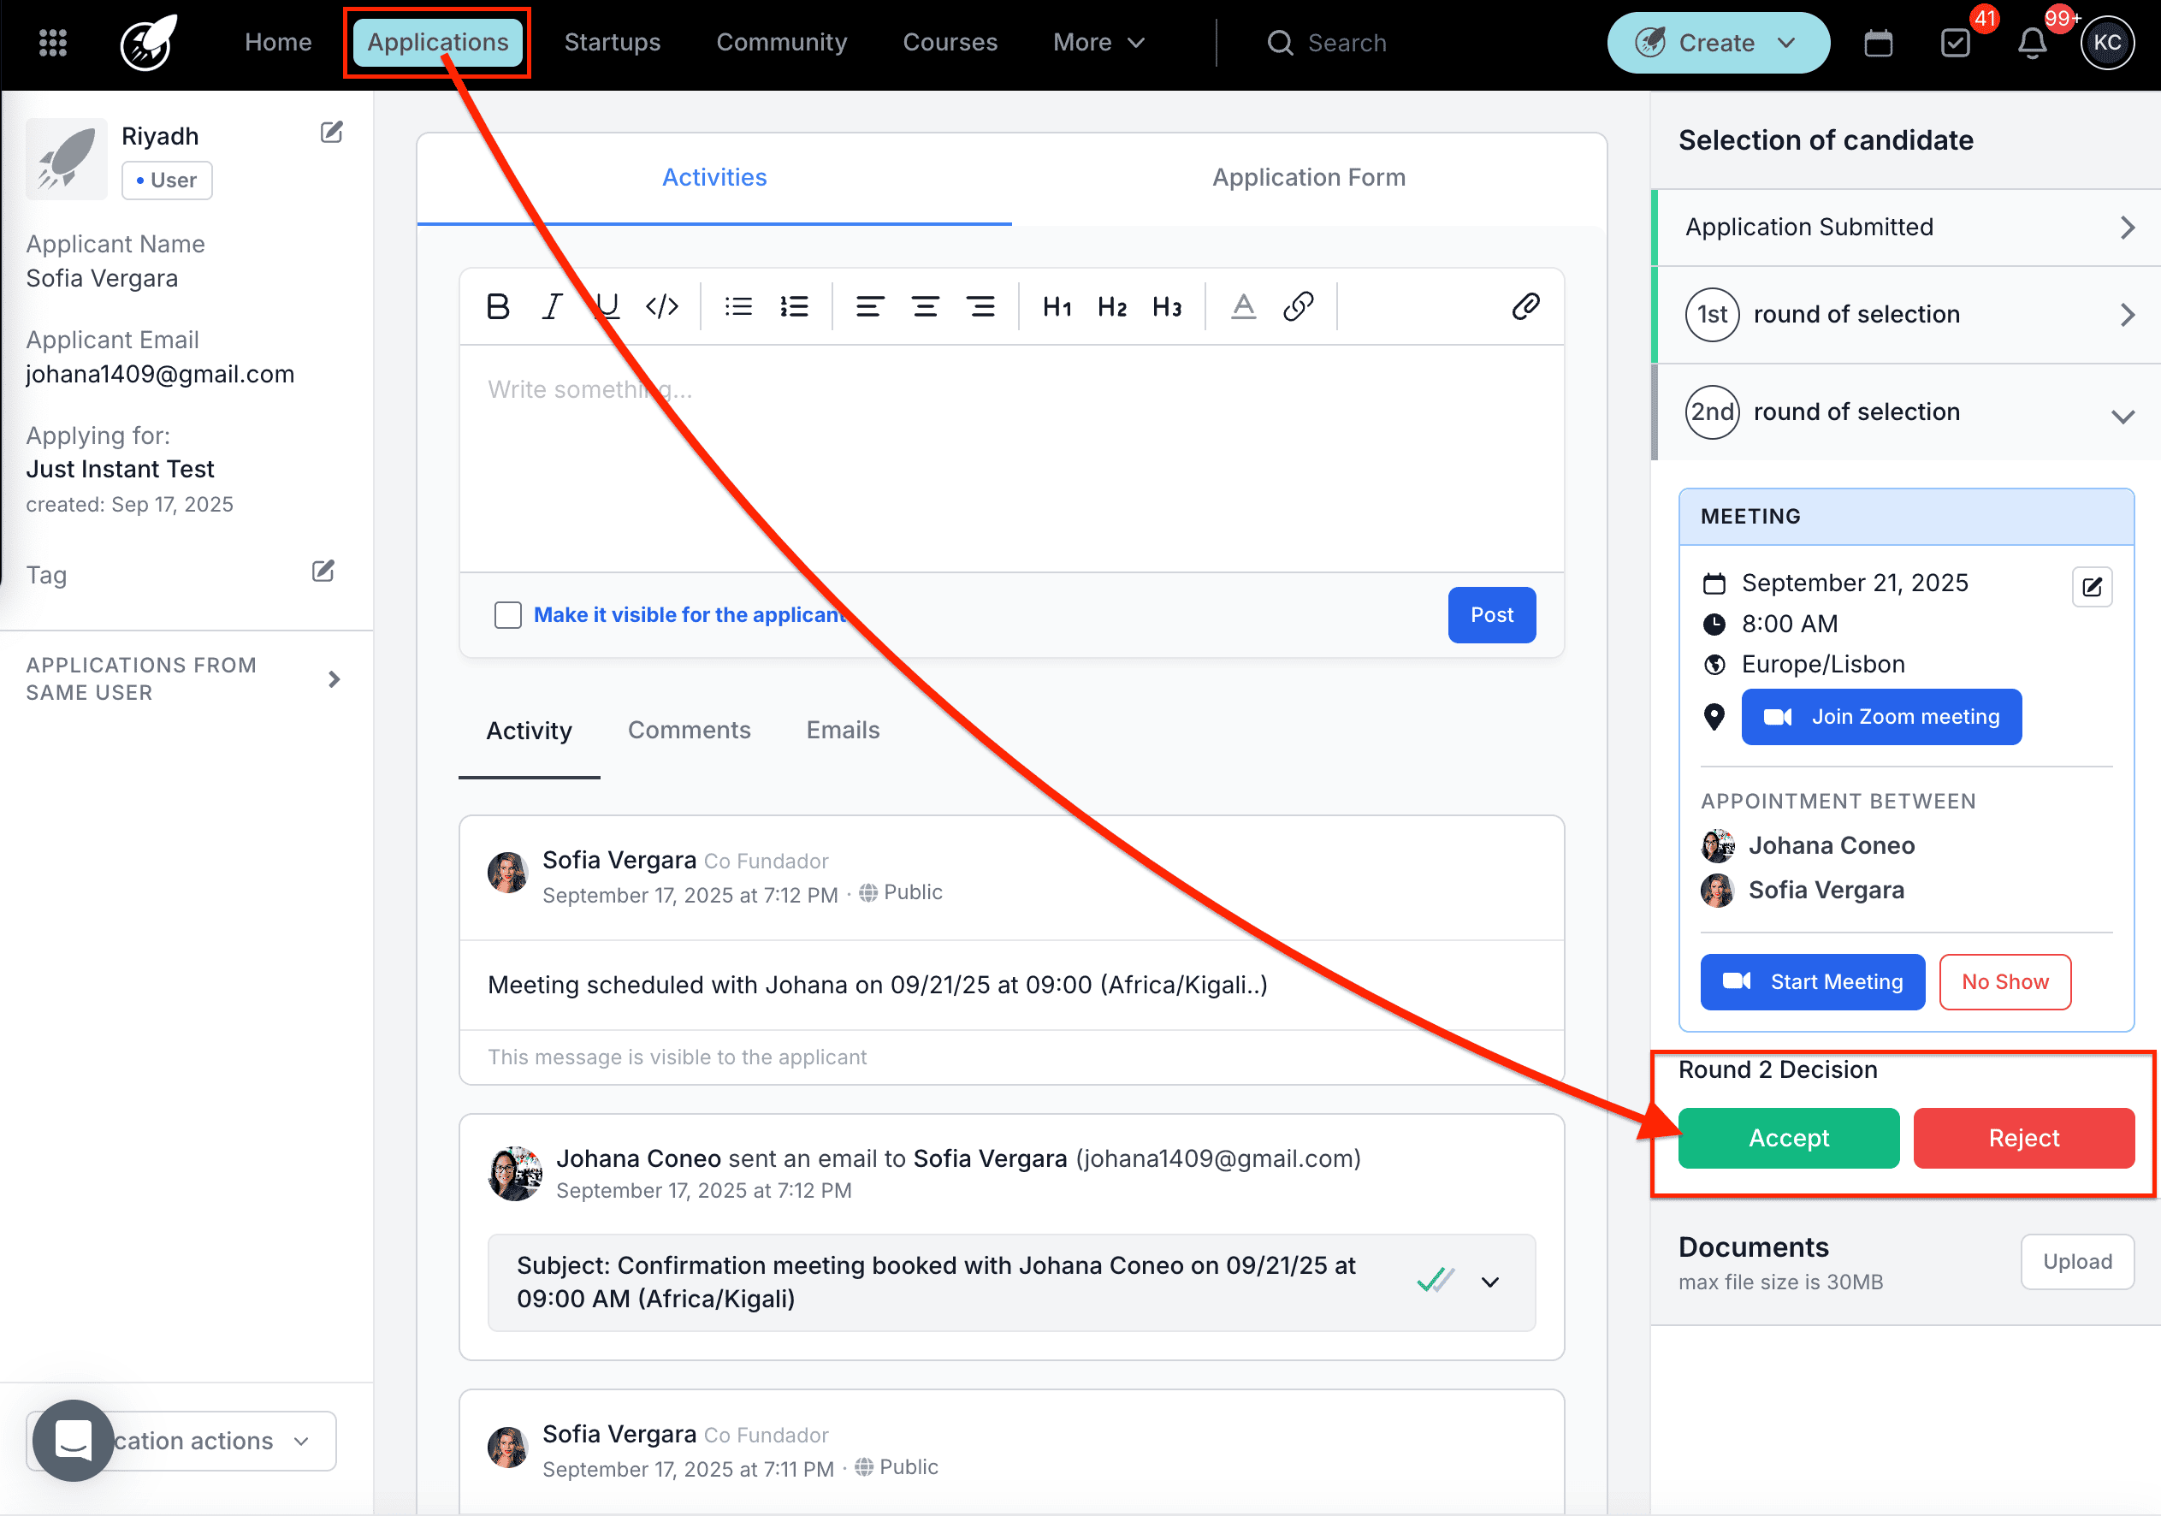The width and height of the screenshot is (2161, 1516).
Task: Accept the Round 2 decision
Action: point(1787,1139)
